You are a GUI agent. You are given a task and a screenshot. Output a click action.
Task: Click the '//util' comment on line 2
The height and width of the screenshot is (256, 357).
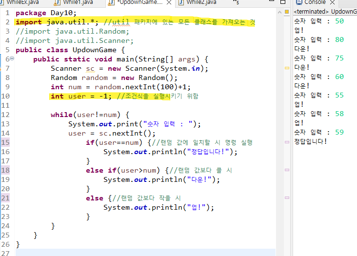tap(117, 22)
